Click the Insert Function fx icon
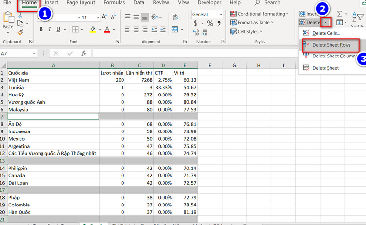366x225 pixels. 83,53
